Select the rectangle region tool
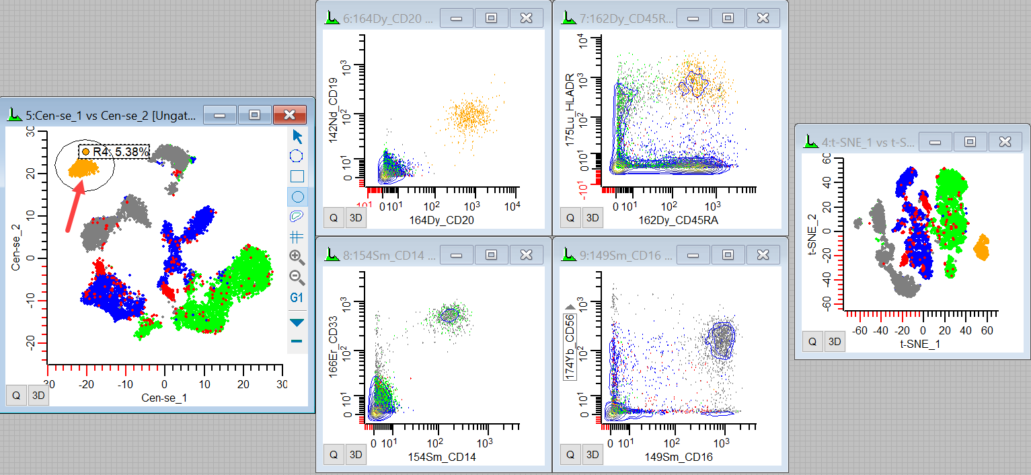The width and height of the screenshot is (1031, 475). [x=297, y=176]
